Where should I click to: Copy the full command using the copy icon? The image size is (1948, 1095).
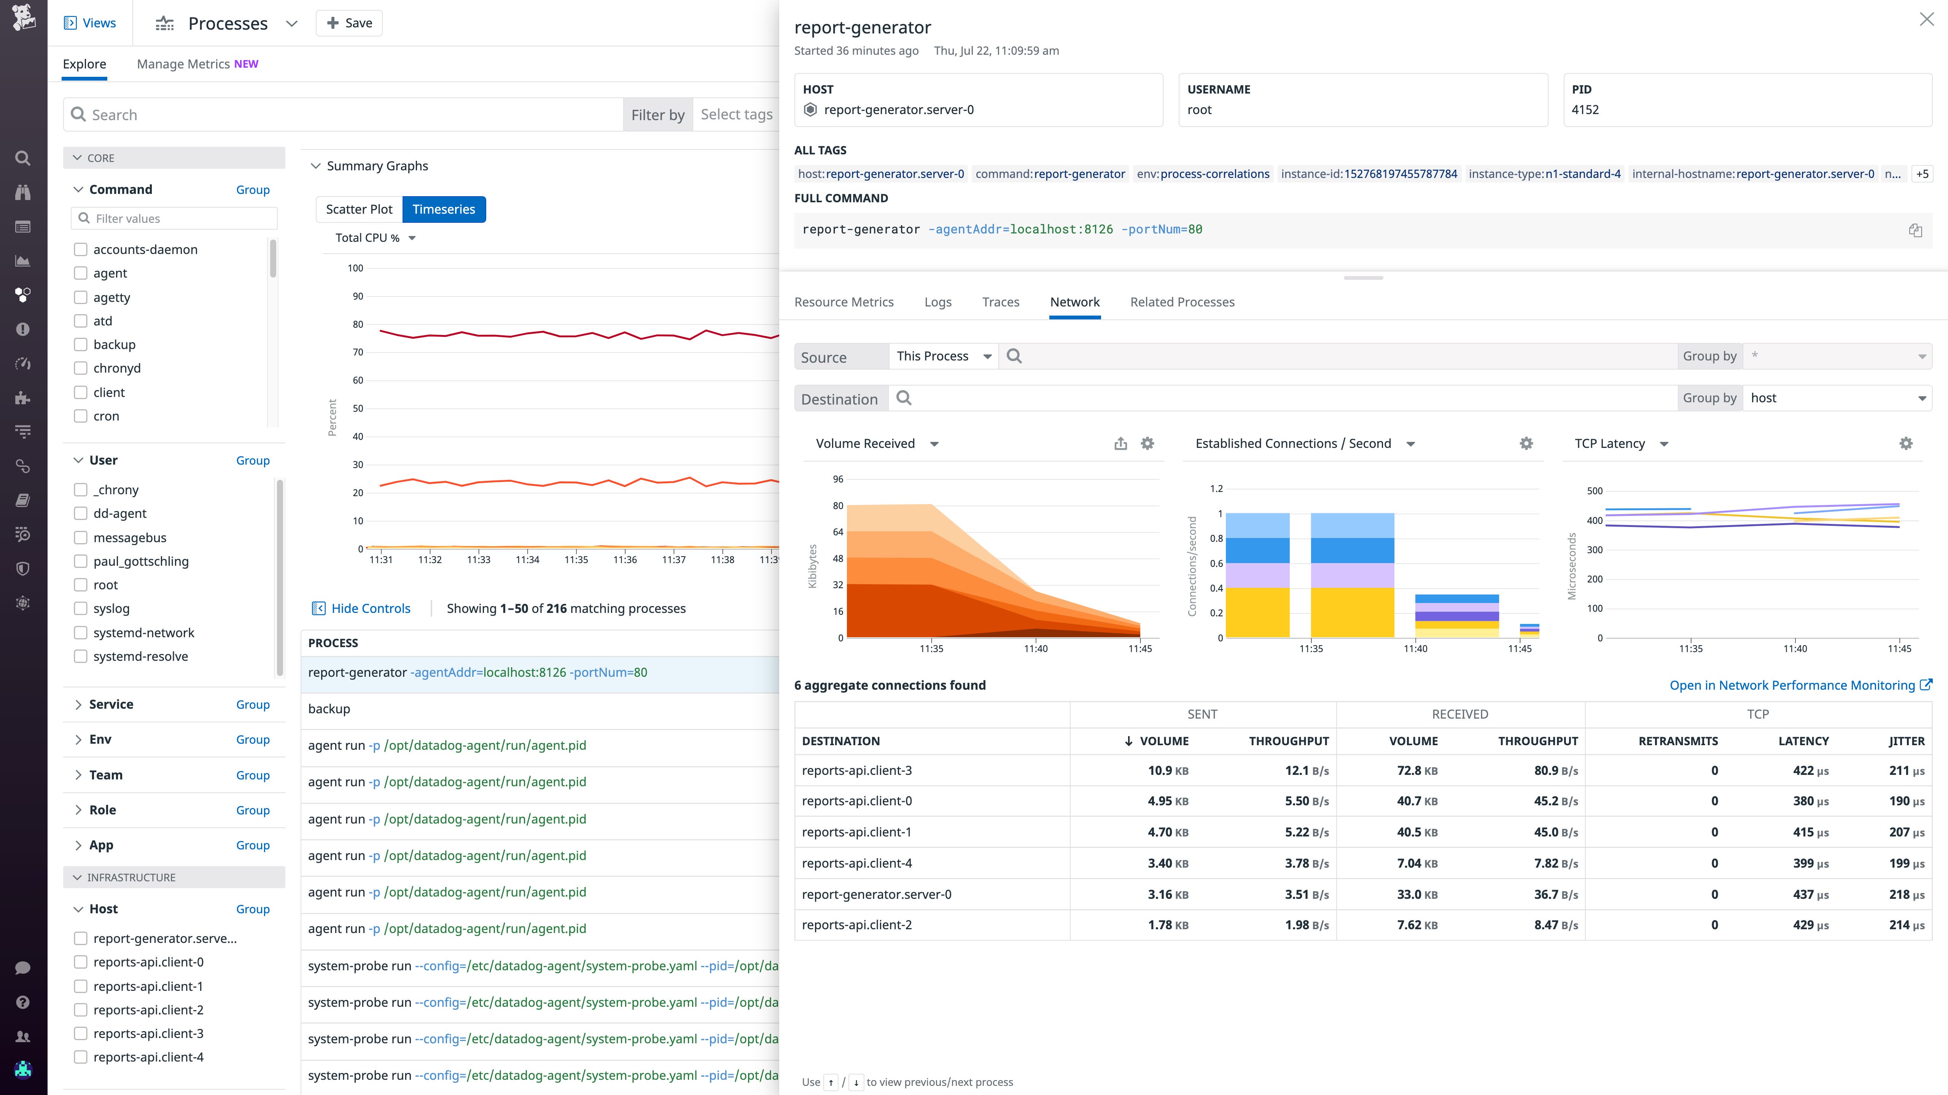(1916, 230)
